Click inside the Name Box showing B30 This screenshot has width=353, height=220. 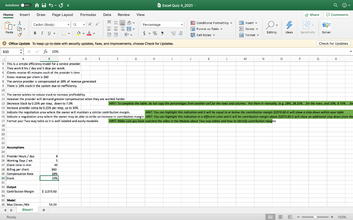point(10,52)
